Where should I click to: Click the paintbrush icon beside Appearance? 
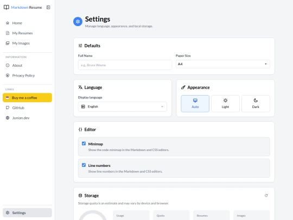(x=183, y=87)
